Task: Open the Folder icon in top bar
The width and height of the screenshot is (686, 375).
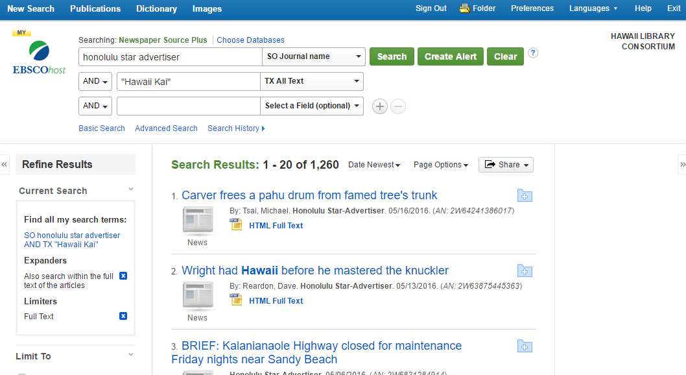Action: [464, 8]
